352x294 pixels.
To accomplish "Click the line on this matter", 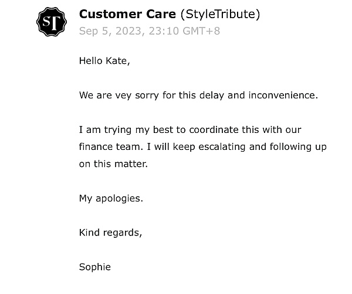I will pos(113,164).
